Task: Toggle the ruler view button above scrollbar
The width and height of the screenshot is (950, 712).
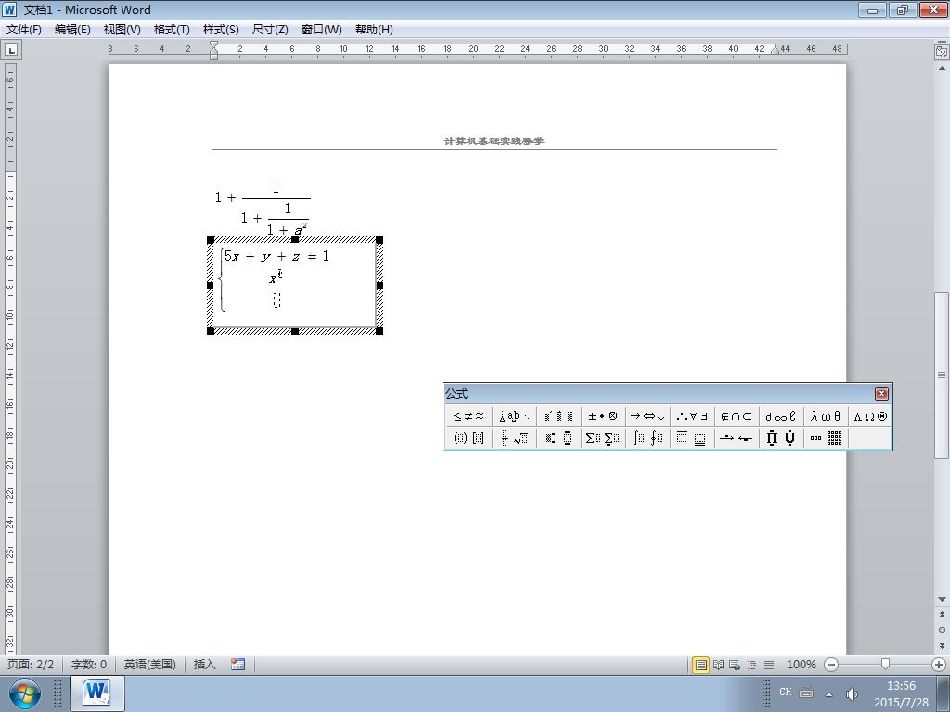Action: click(942, 52)
